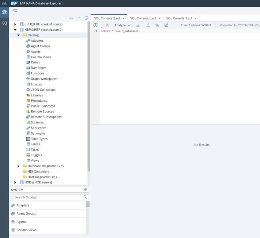This screenshot has height=238, width=260.
Task: Expand the Database Diagnostic Files folder
Action: click(x=18, y=166)
